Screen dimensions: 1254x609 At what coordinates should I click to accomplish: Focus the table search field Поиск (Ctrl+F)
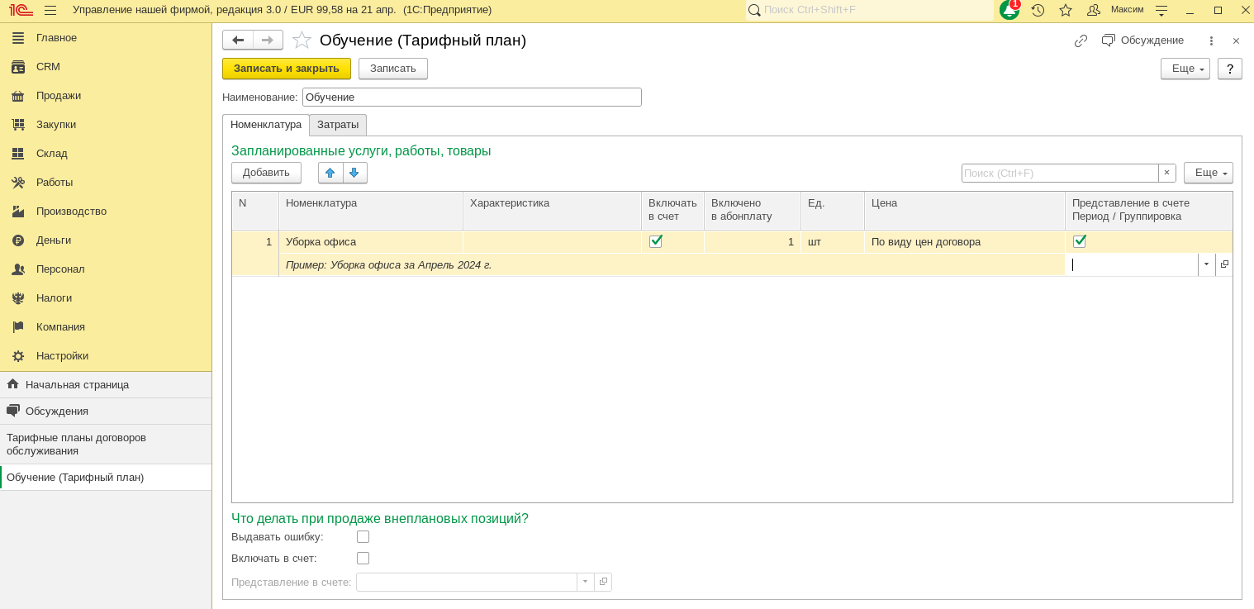pyautogui.click(x=1060, y=173)
